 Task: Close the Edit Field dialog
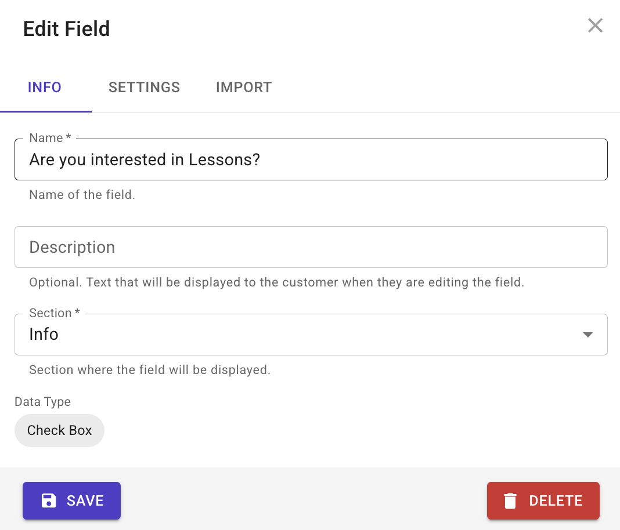[595, 26]
